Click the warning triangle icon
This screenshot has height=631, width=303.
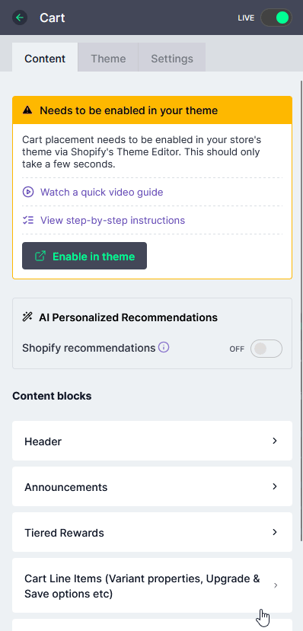[x=27, y=110]
